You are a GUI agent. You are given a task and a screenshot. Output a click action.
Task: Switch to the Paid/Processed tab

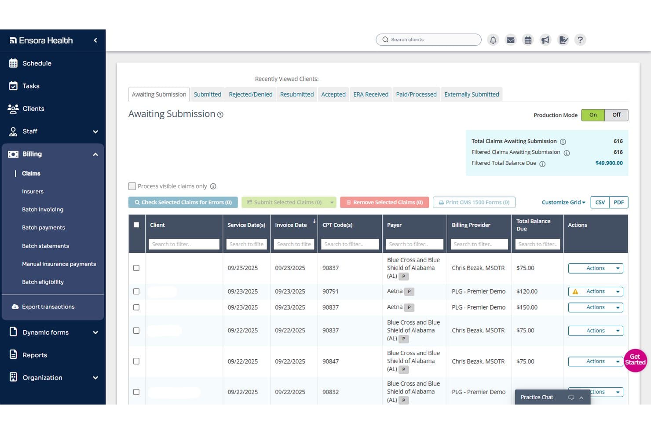[416, 95]
